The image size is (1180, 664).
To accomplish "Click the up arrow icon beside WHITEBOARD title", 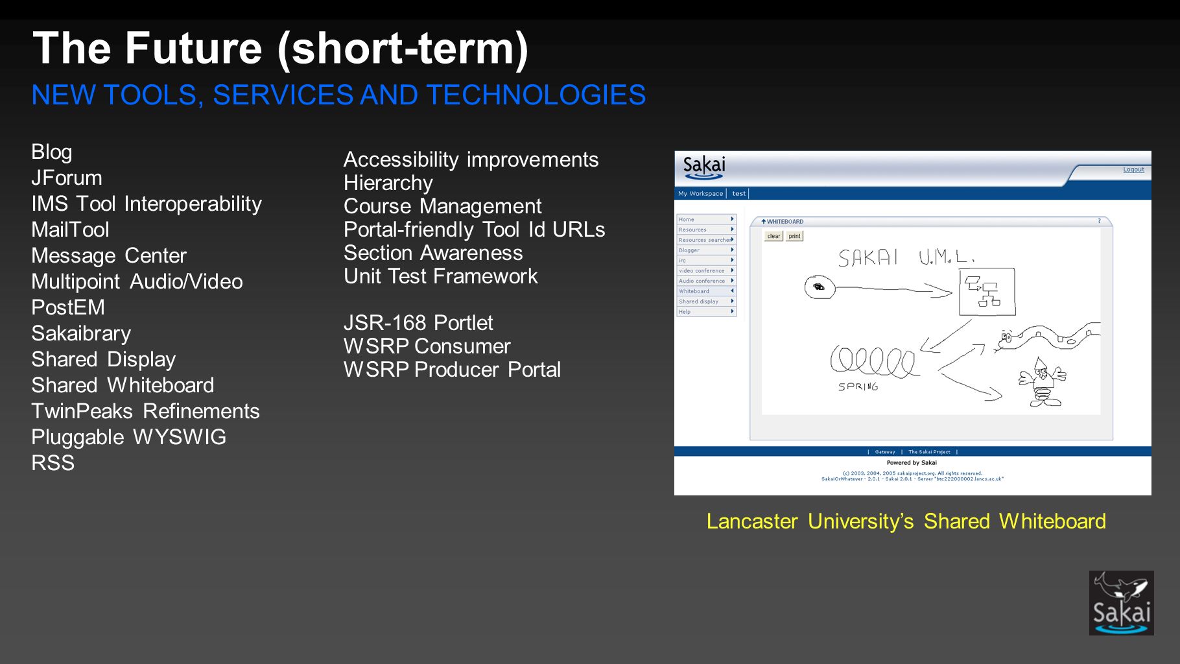I will coord(764,221).
